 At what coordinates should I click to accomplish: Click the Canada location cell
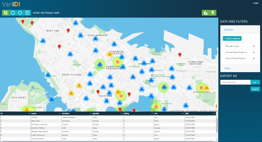coord(77,132)
